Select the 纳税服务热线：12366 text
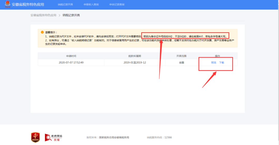The image size is (279, 145). pyautogui.click(x=159, y=137)
